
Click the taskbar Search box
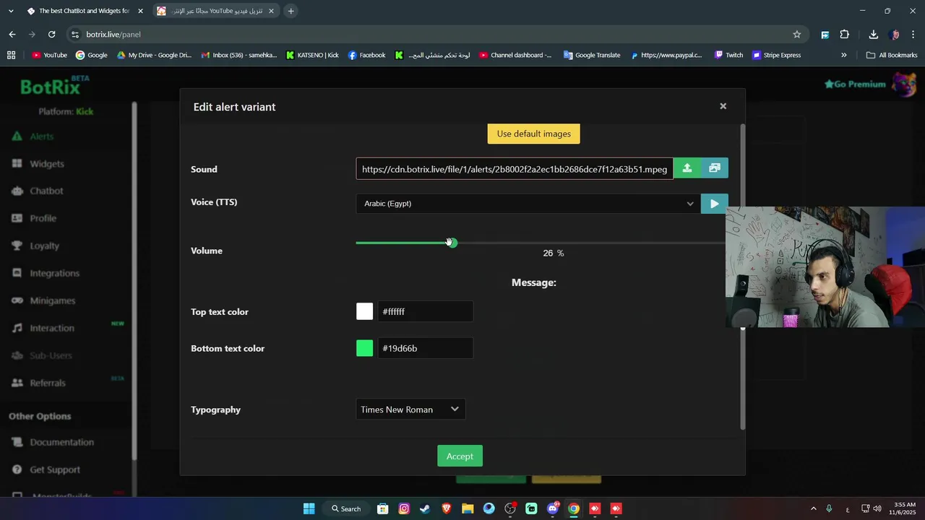[x=346, y=508]
